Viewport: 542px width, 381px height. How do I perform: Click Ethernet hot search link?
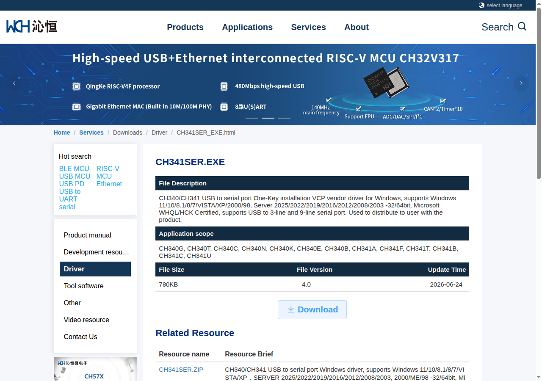pyautogui.click(x=109, y=184)
